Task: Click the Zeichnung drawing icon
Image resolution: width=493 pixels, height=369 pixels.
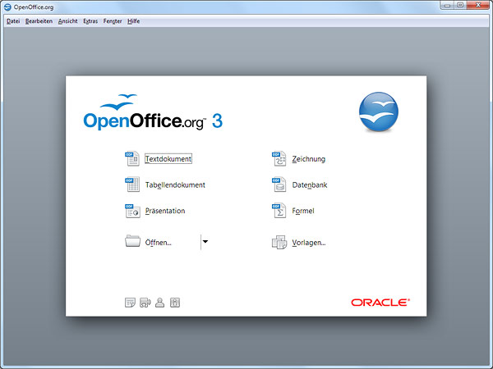Action: [279, 158]
